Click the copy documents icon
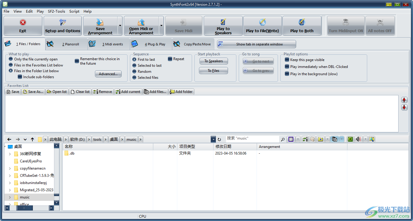413x221 pixels. (x=334, y=139)
